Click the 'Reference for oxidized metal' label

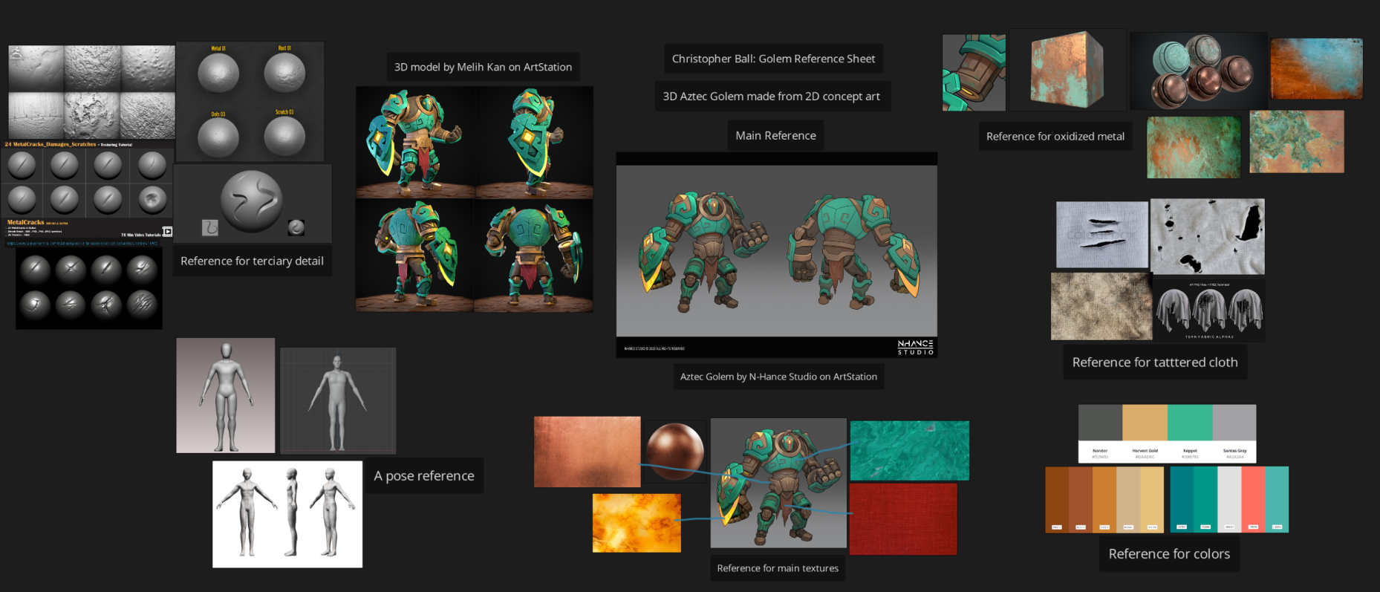click(x=1055, y=137)
